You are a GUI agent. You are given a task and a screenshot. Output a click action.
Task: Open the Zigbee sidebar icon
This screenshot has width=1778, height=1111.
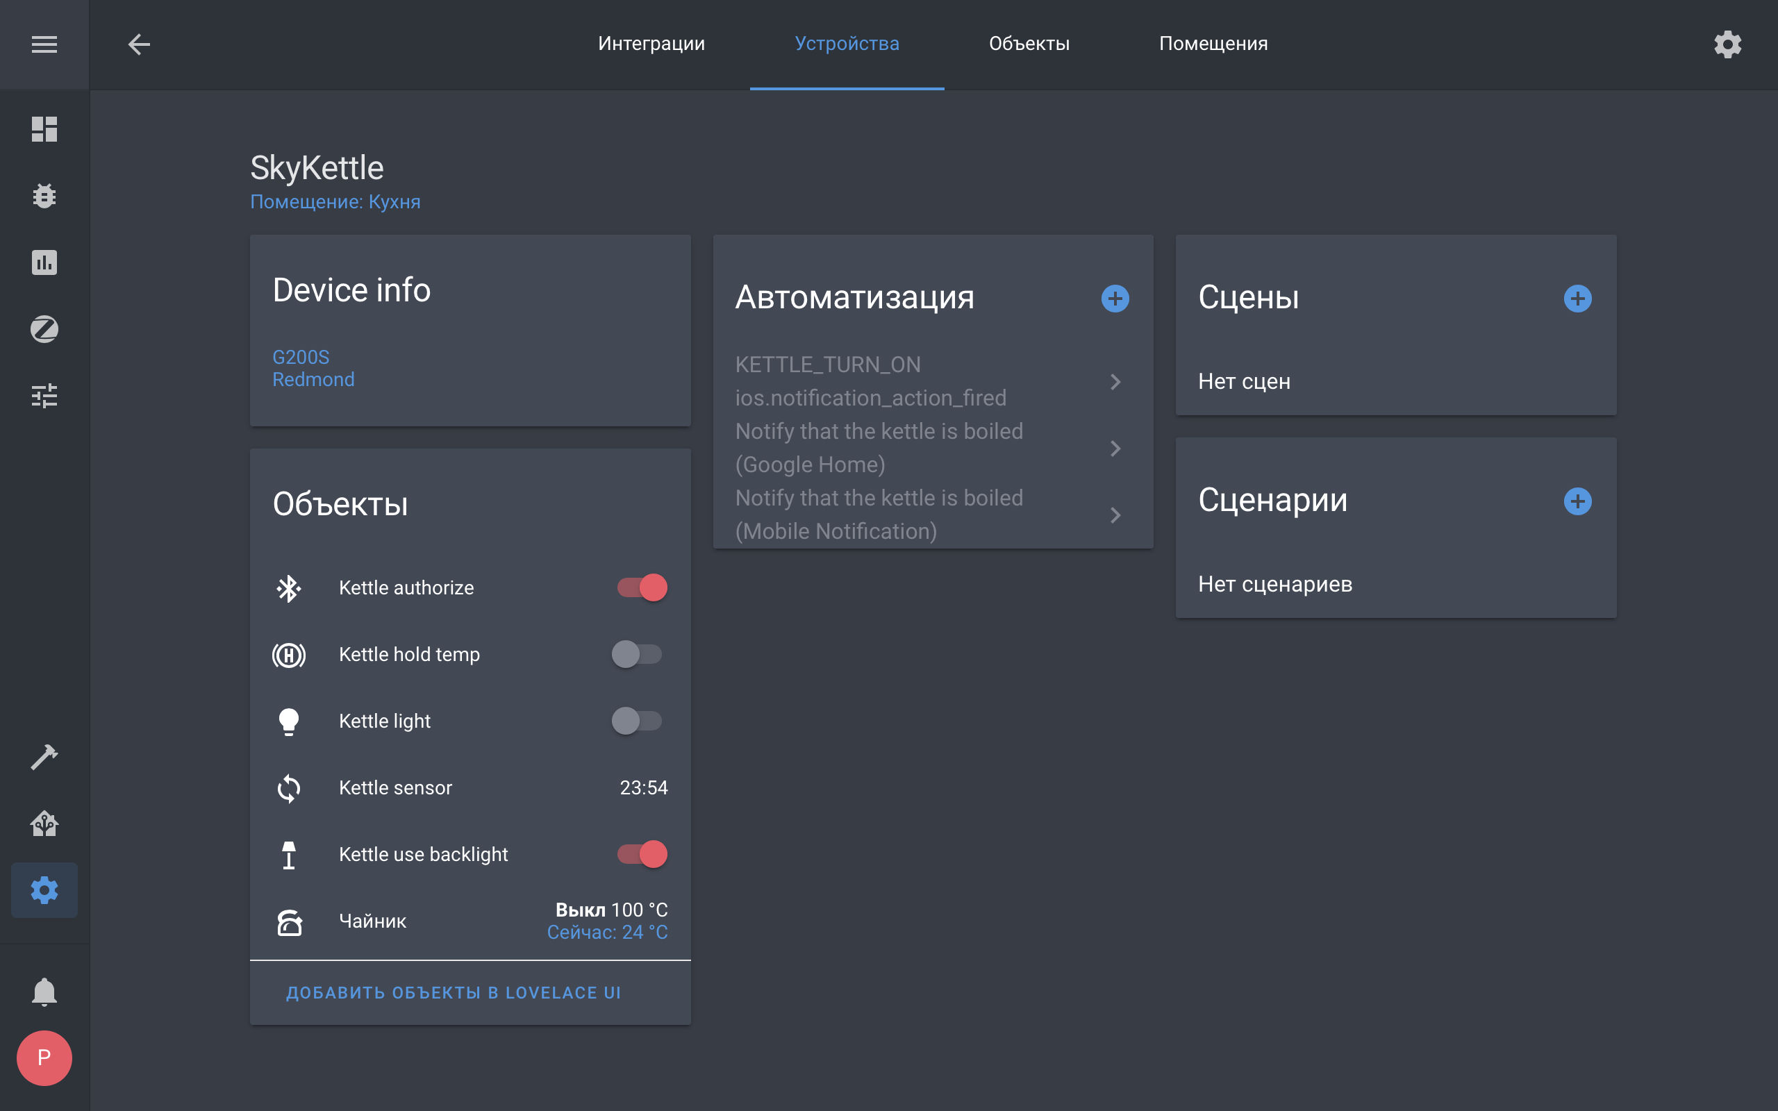44,329
